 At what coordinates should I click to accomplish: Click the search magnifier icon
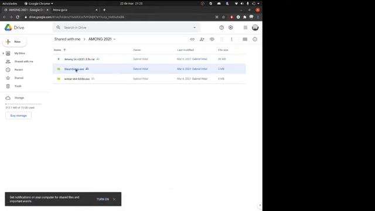pyautogui.click(x=58, y=28)
